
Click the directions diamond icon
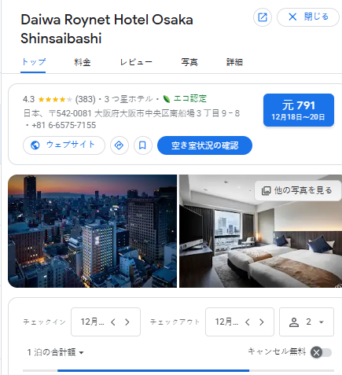120,145
